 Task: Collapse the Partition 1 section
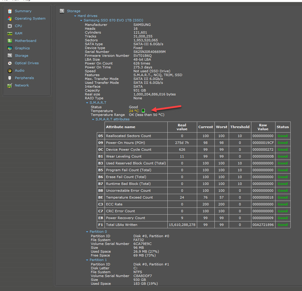(87, 260)
